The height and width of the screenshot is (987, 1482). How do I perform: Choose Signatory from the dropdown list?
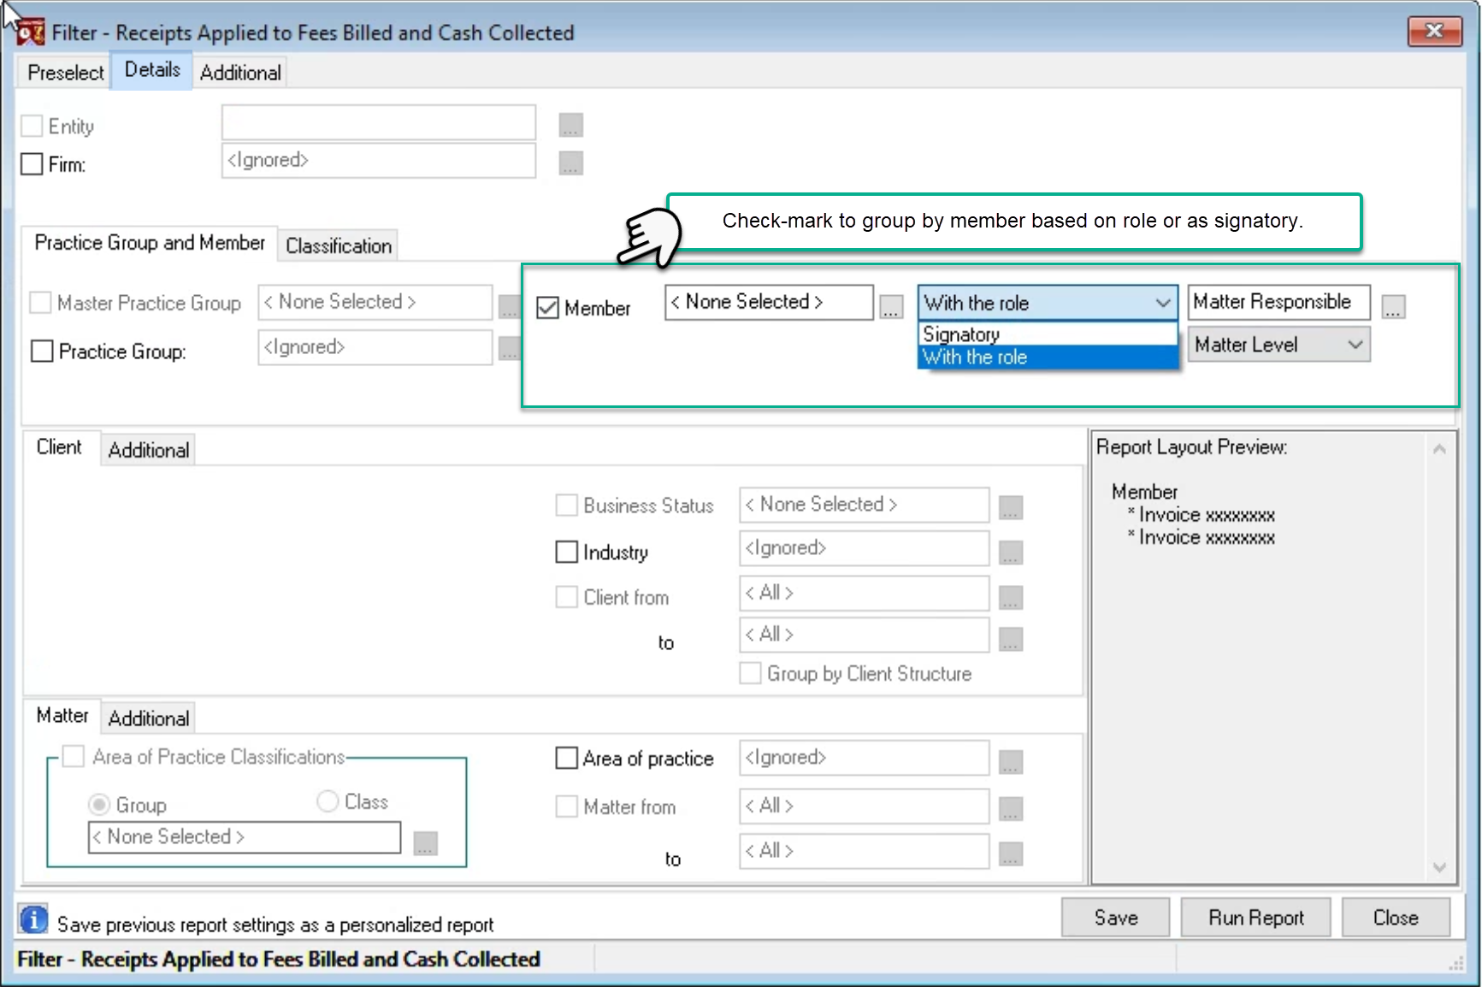click(1048, 334)
